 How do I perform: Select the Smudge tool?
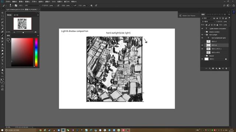pos(3,51)
